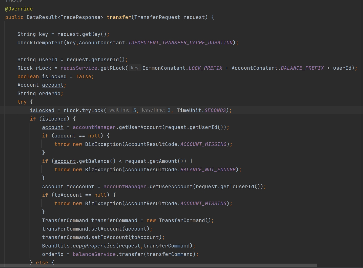Click IDEMPOTENT_TRANSFER_CACHE_DURATION constant
Screen dimensions: 363x268
click(180, 43)
